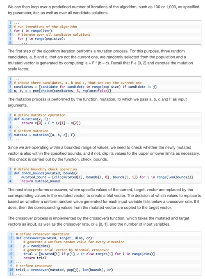Click the candidates list comprehension code line
This screenshot has height=279, width=205.
[85, 87]
